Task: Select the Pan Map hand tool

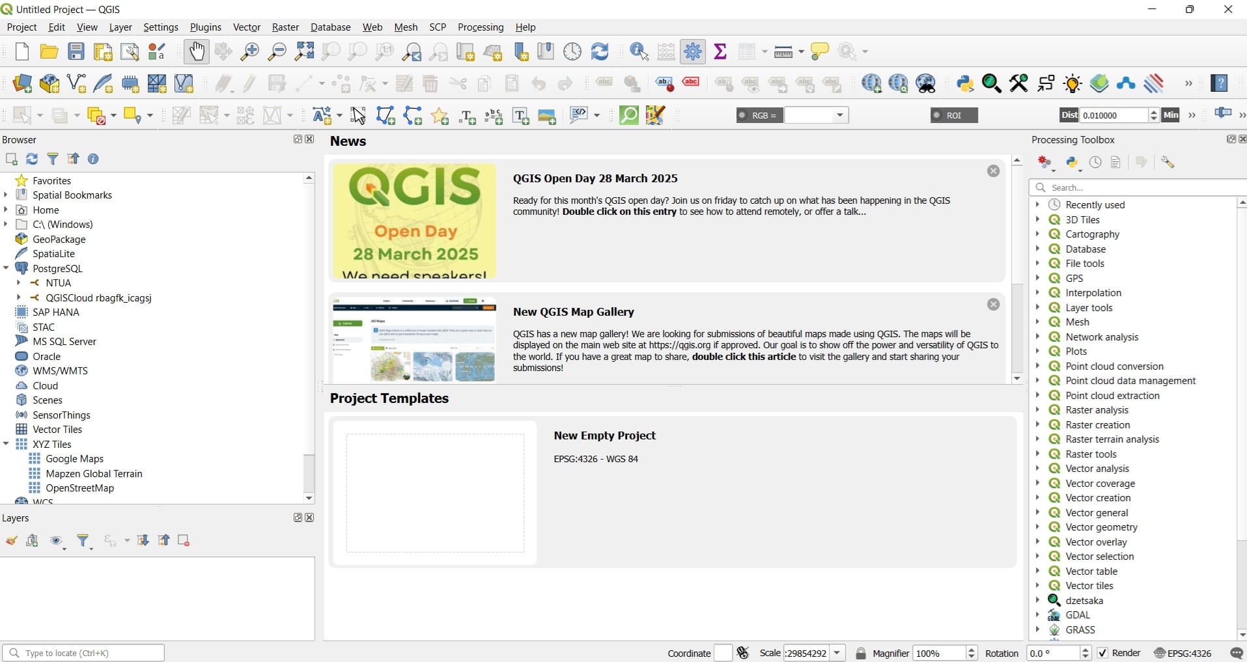Action: tap(196, 51)
